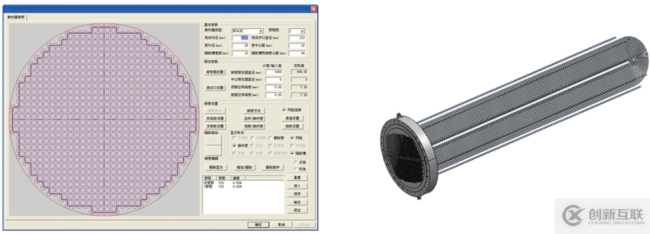Uncheck the 换热管 display checkbox

(x=234, y=146)
